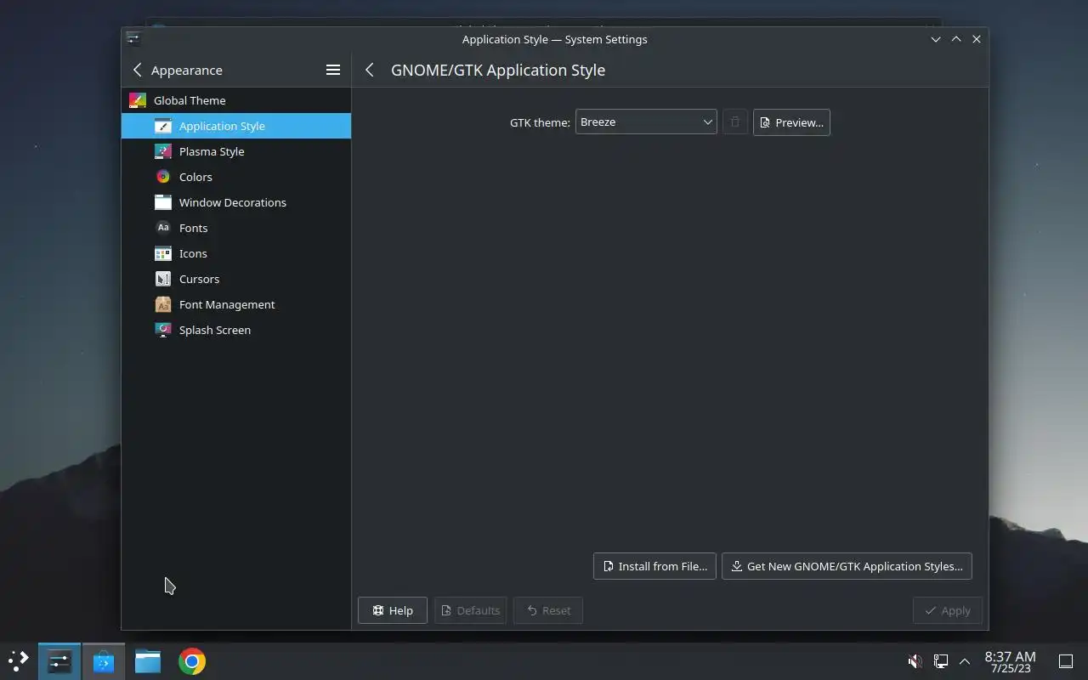Click the Font Management icon
The width and height of the screenshot is (1088, 680).
(163, 304)
